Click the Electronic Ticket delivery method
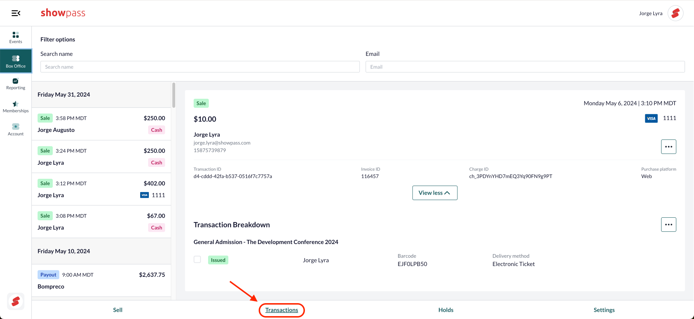 (513, 264)
